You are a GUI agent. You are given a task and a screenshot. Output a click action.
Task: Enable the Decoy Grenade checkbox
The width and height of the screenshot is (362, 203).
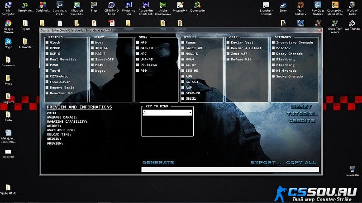tap(273, 54)
